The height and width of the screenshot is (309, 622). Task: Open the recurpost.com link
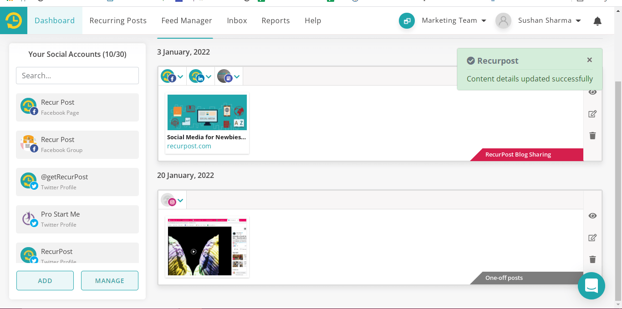[189, 146]
